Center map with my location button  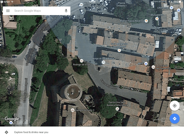[x=175, y=106]
